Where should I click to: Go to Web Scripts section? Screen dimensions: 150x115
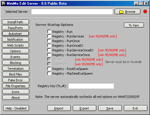pos(15,45)
